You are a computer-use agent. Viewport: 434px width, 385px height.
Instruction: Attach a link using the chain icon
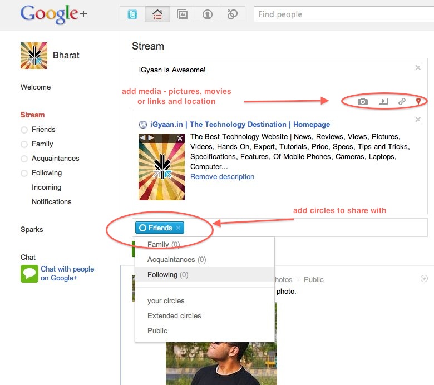[401, 101]
